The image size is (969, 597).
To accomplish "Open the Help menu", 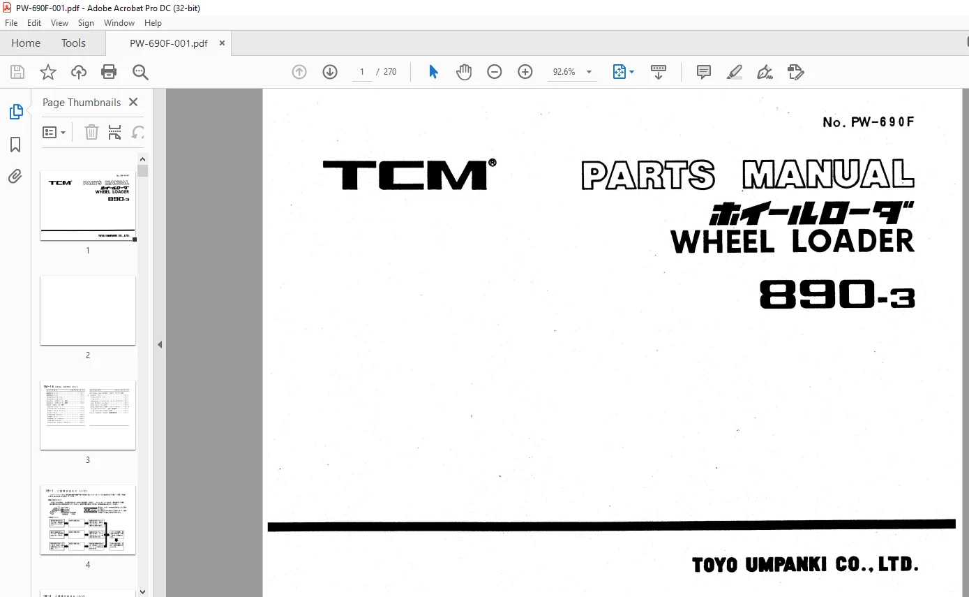I will click(153, 23).
